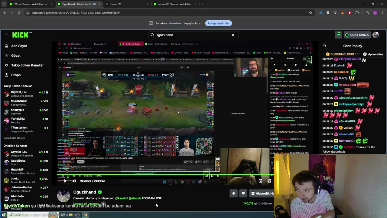The width and height of the screenshot is (387, 218).
Task: Expand Daha Fazla Göster channel list
Action: coord(14,138)
